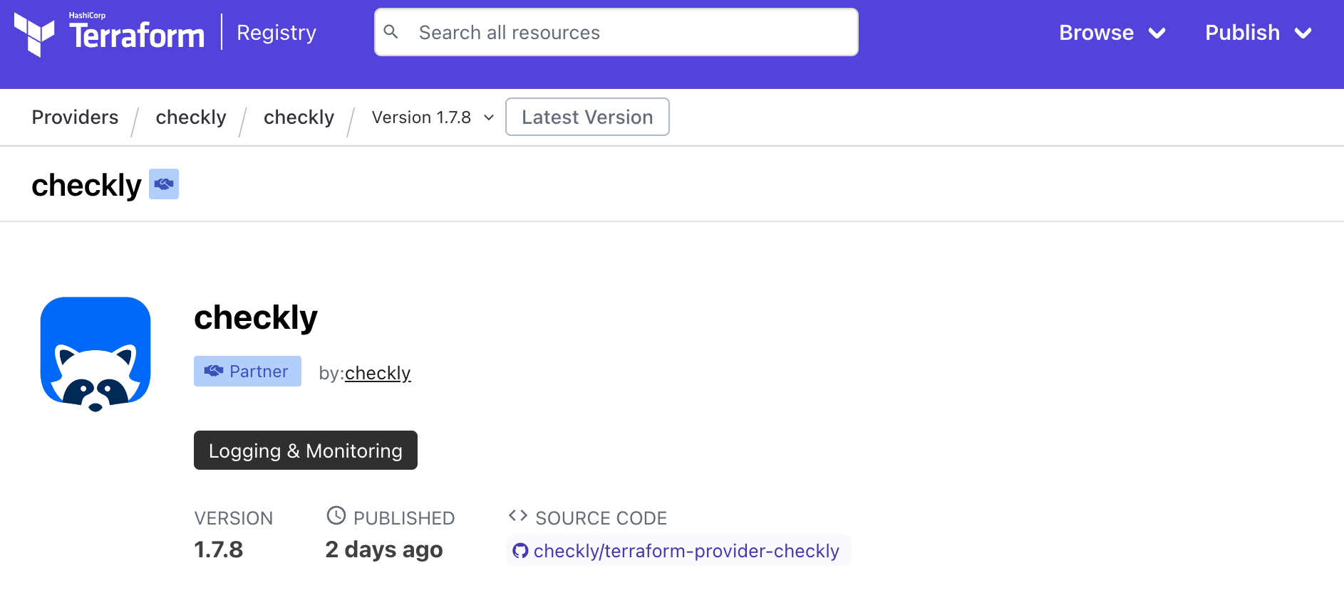1344x595 pixels.
Task: Click the clock icon next to Published
Action: click(336, 516)
